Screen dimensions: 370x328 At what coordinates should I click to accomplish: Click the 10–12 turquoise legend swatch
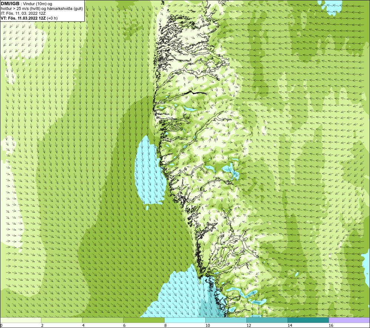click(x=226, y=320)
